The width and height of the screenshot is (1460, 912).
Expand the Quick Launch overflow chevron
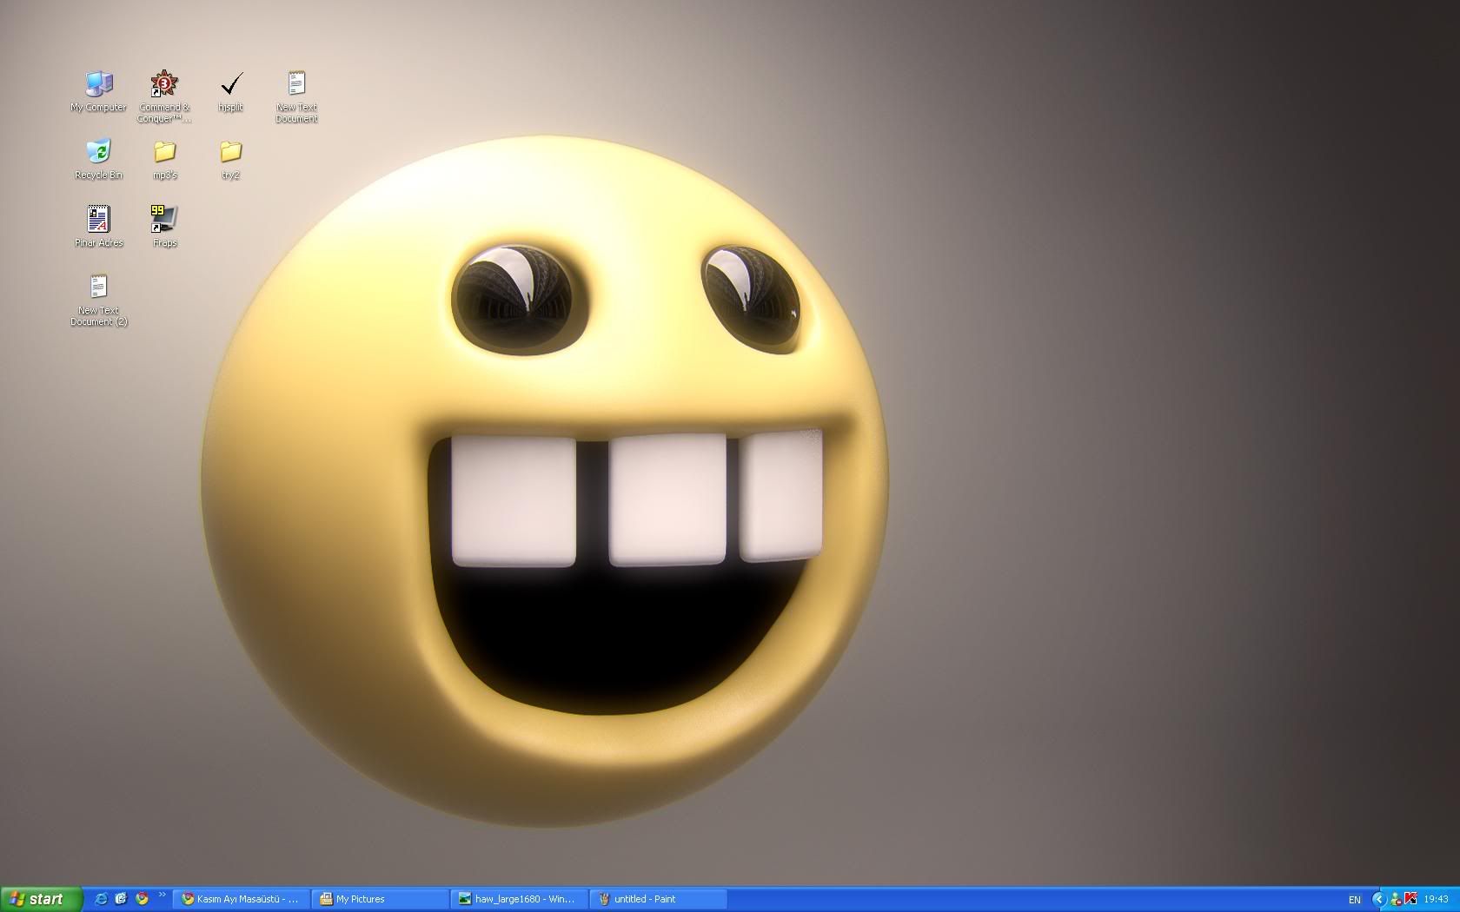[x=162, y=895]
